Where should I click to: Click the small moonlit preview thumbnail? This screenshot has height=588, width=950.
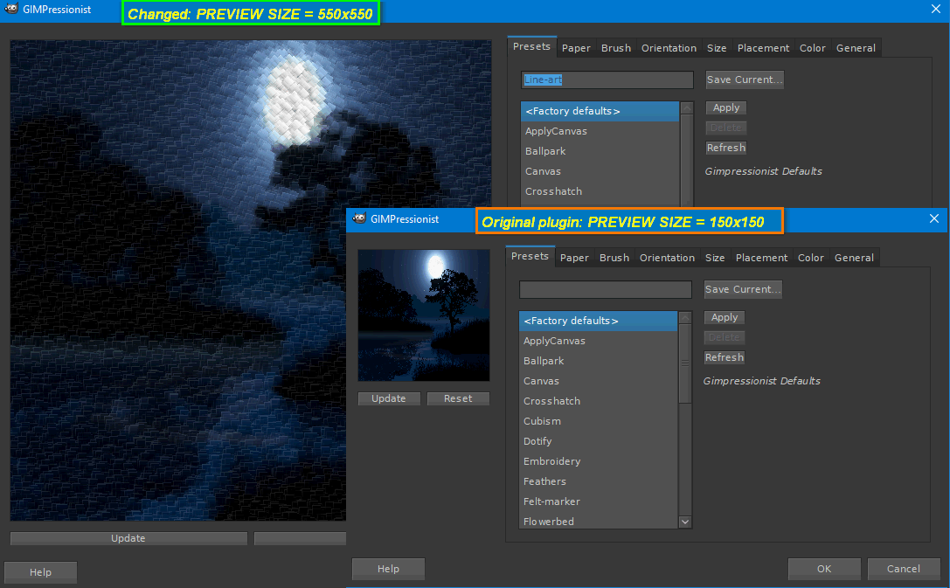click(x=424, y=315)
